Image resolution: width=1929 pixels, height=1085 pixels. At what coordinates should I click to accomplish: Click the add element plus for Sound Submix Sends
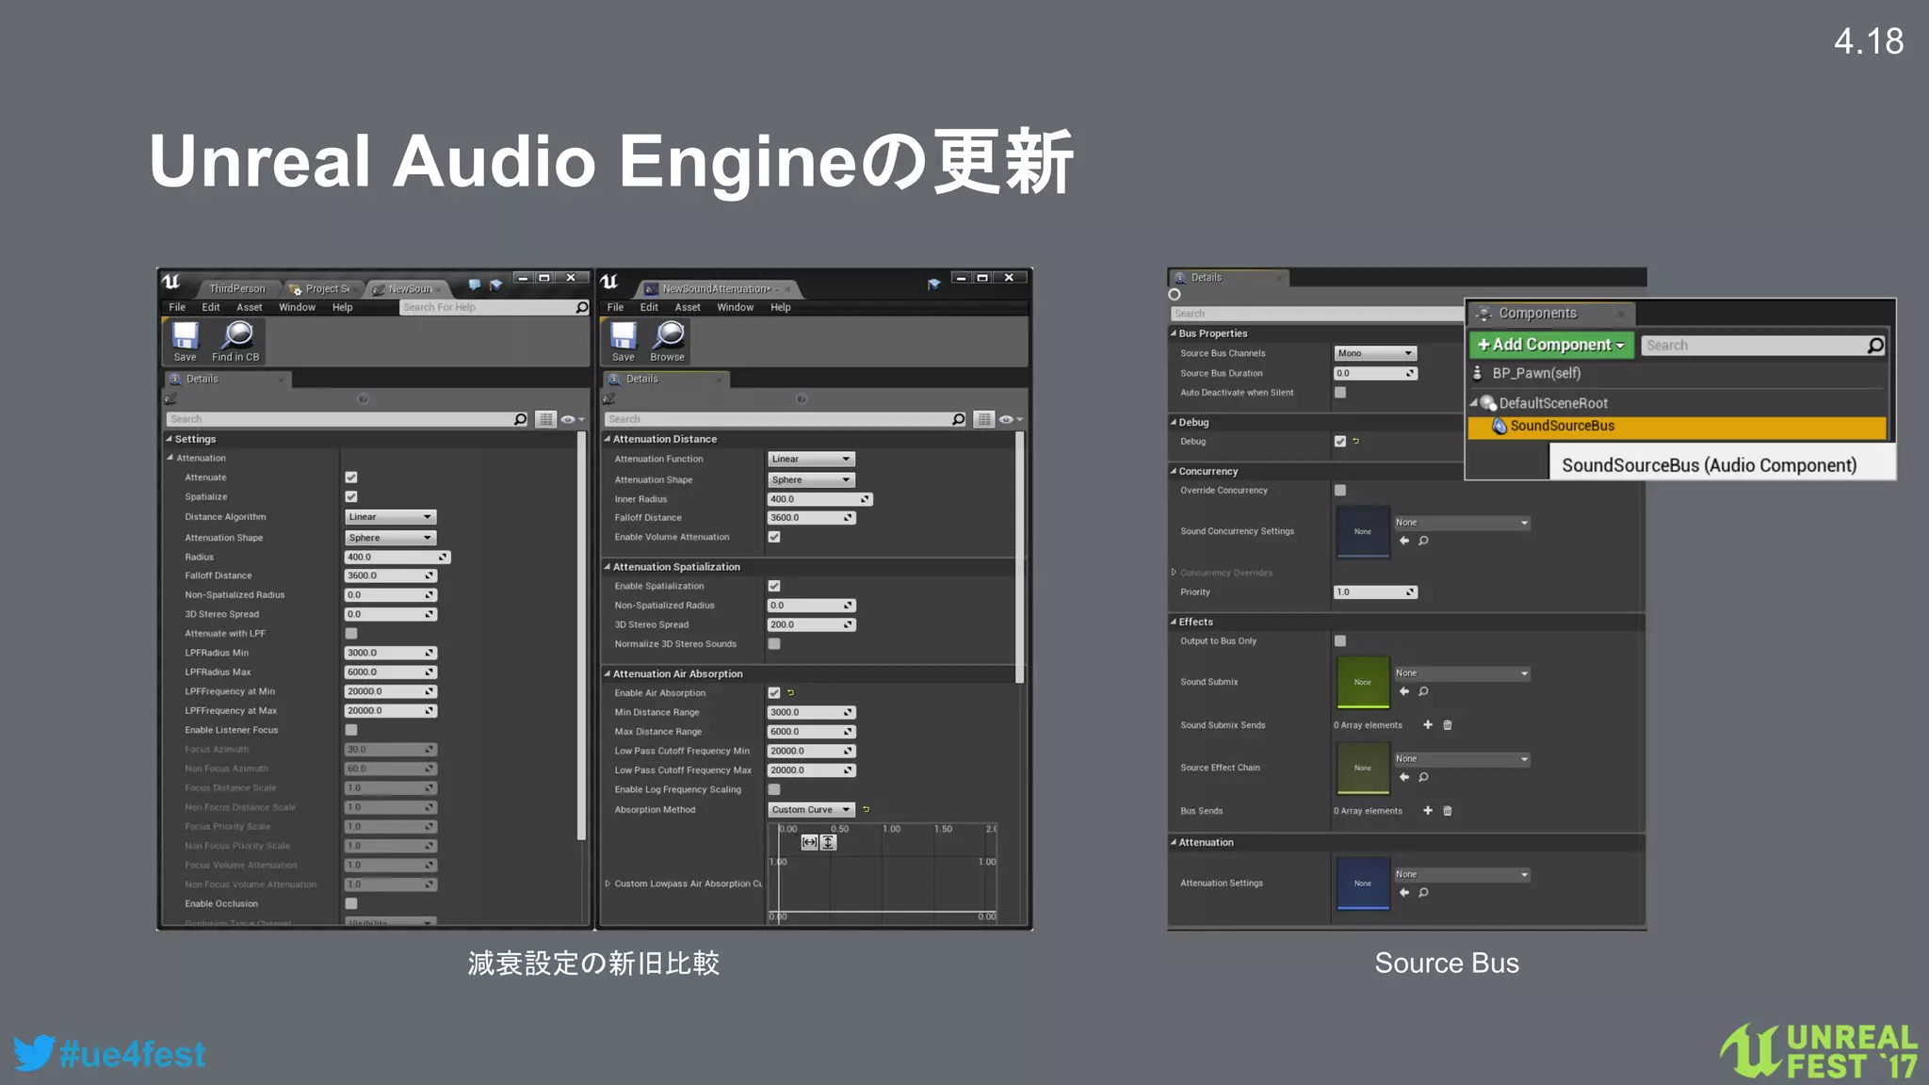point(1428,725)
